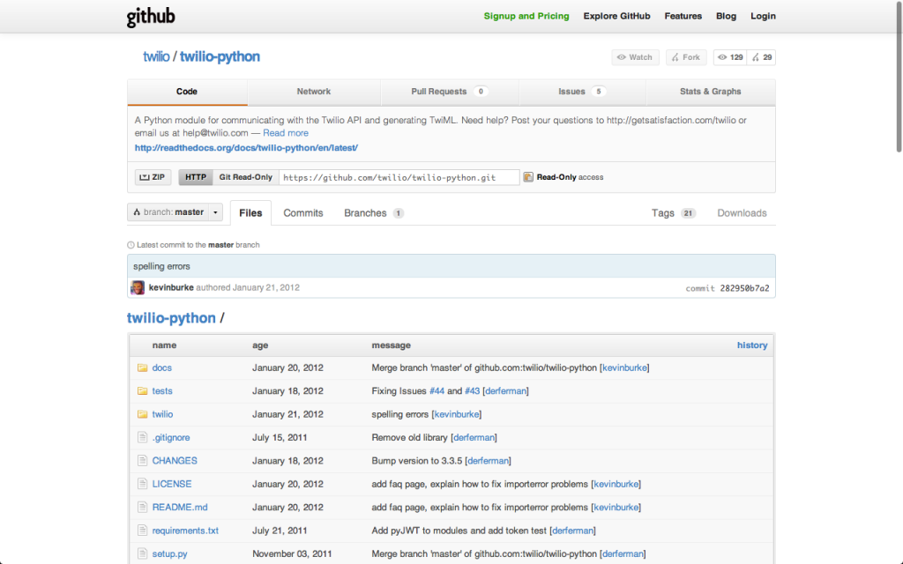Click the clock icon beside Latest commit

[x=131, y=245]
